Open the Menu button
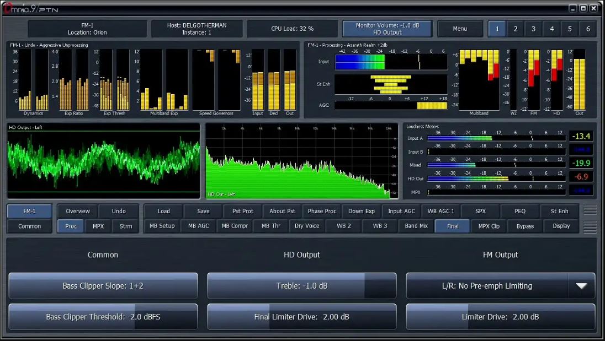The height and width of the screenshot is (341, 605). [x=459, y=29]
